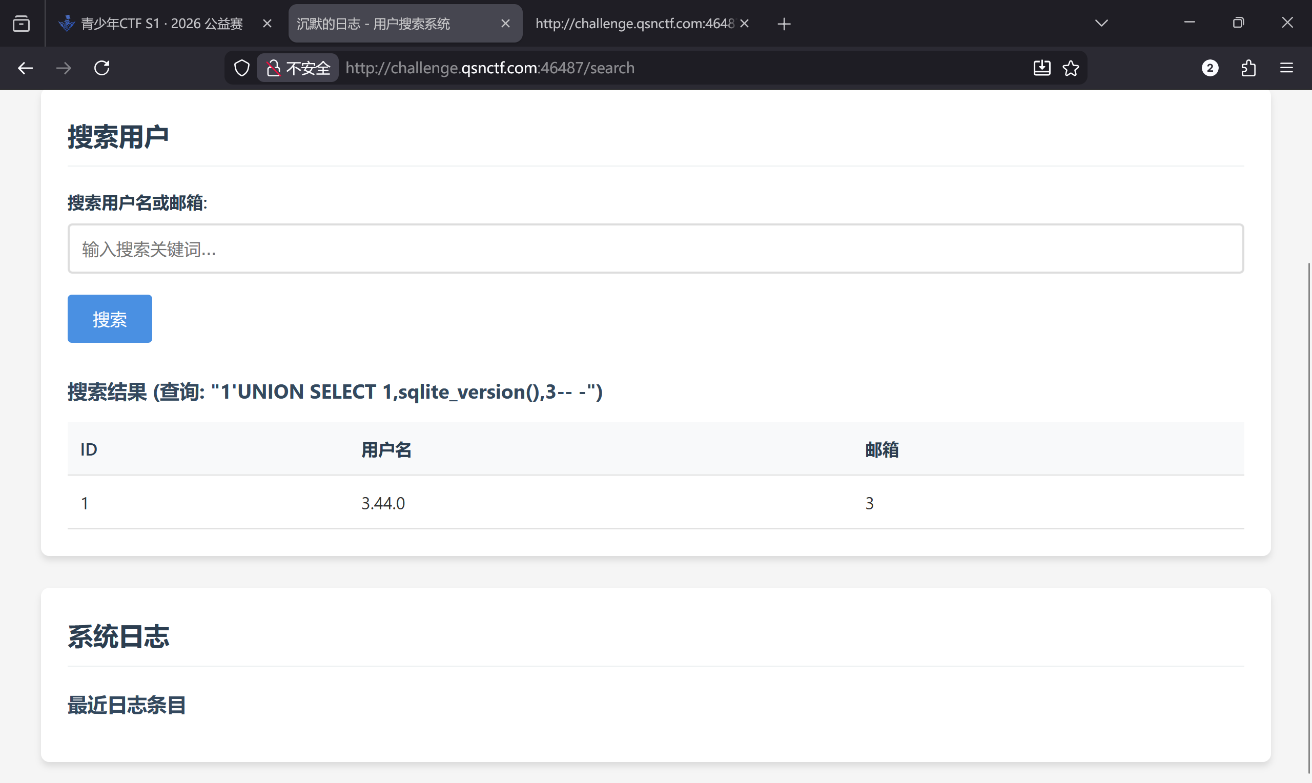Open the Firefox hamburger application menu

[x=1286, y=68]
